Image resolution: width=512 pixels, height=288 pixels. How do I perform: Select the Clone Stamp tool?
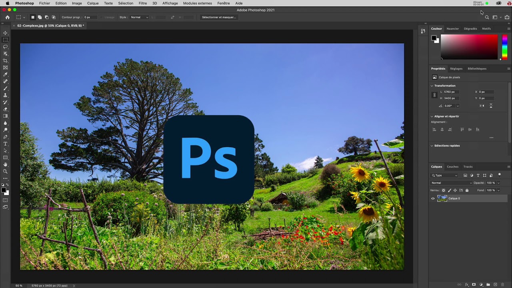coord(6,95)
